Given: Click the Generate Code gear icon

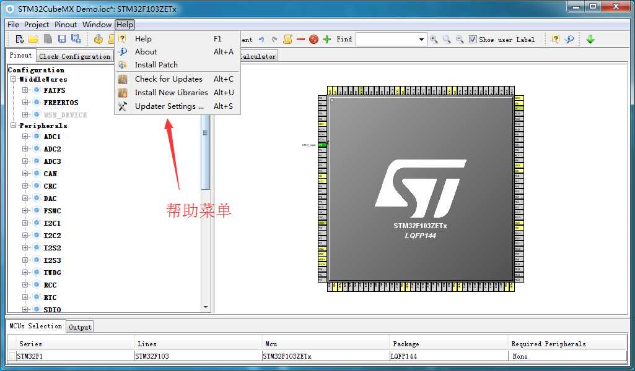Looking at the screenshot, I should pos(99,39).
